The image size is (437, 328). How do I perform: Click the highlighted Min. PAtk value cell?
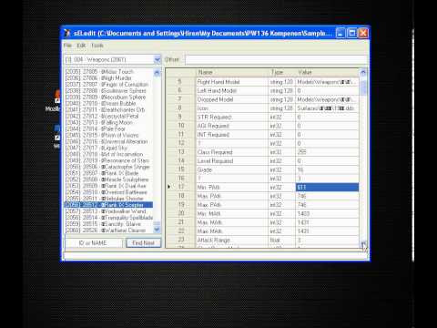(x=327, y=188)
